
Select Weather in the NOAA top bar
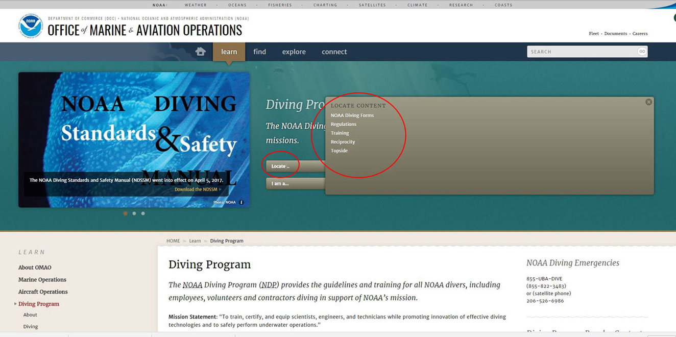196,5
